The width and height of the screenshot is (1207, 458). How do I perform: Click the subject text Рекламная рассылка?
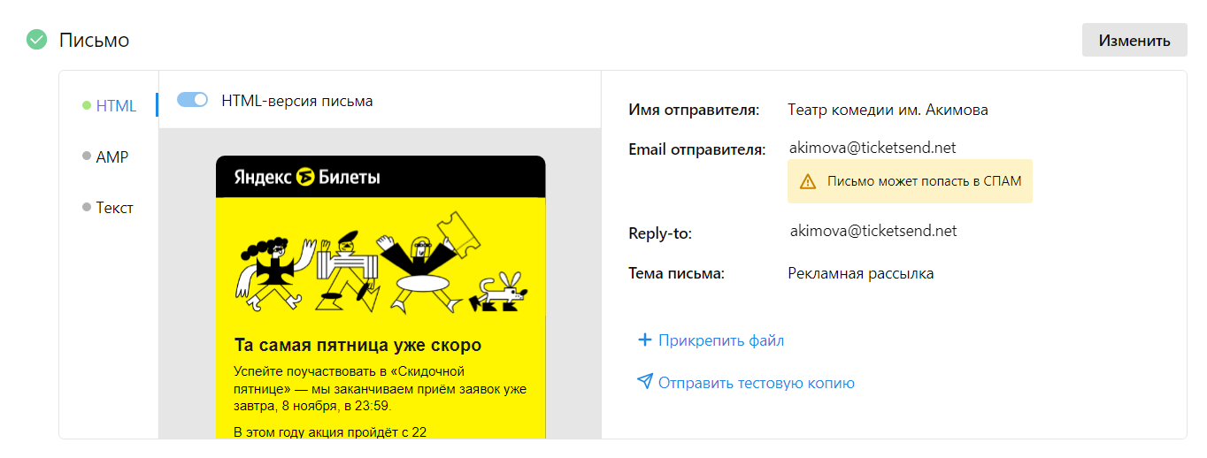pyautogui.click(x=860, y=273)
